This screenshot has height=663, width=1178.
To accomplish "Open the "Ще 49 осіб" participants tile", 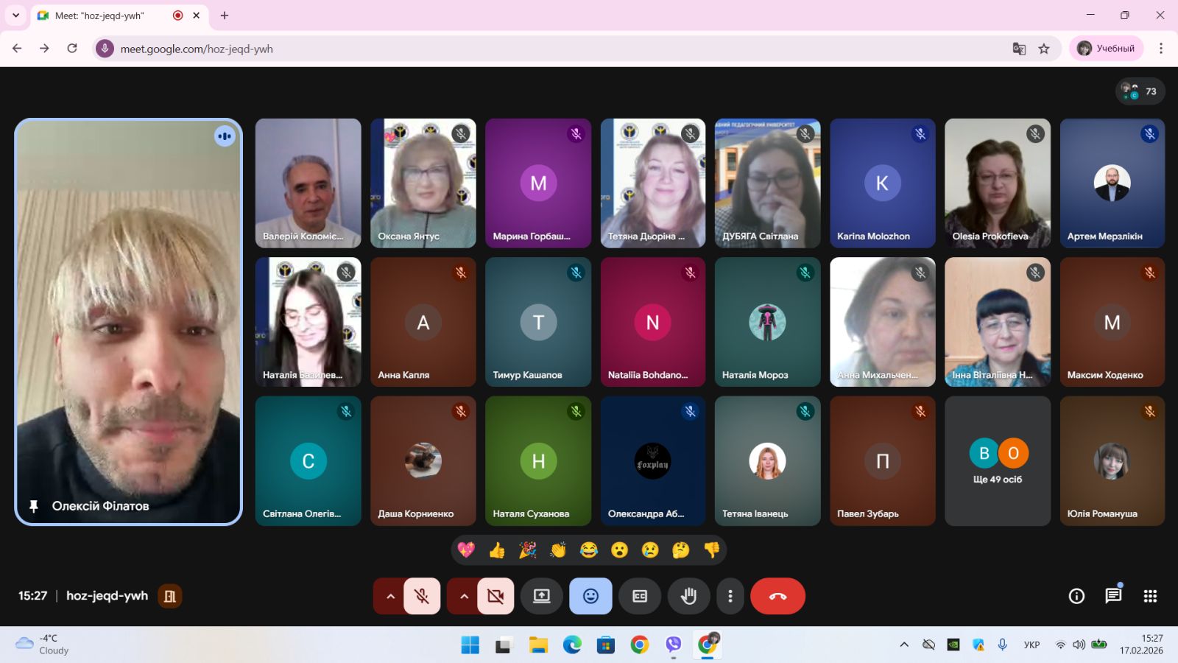I will (998, 461).
